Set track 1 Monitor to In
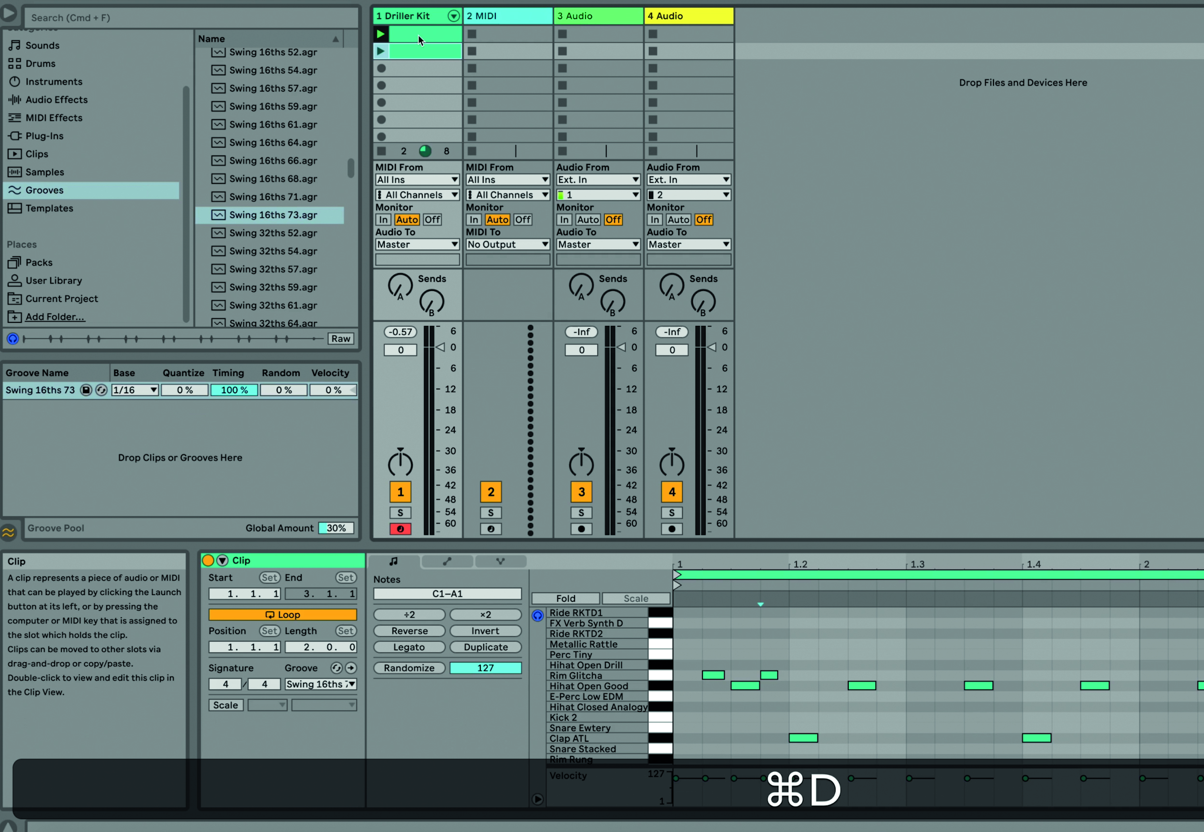Screen dimensions: 1204x832 (383, 220)
